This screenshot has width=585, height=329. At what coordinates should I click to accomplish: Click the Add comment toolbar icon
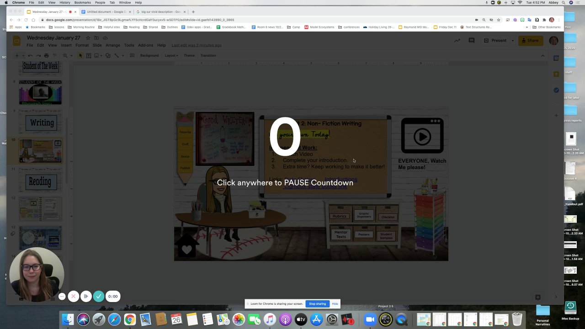tap(132, 56)
